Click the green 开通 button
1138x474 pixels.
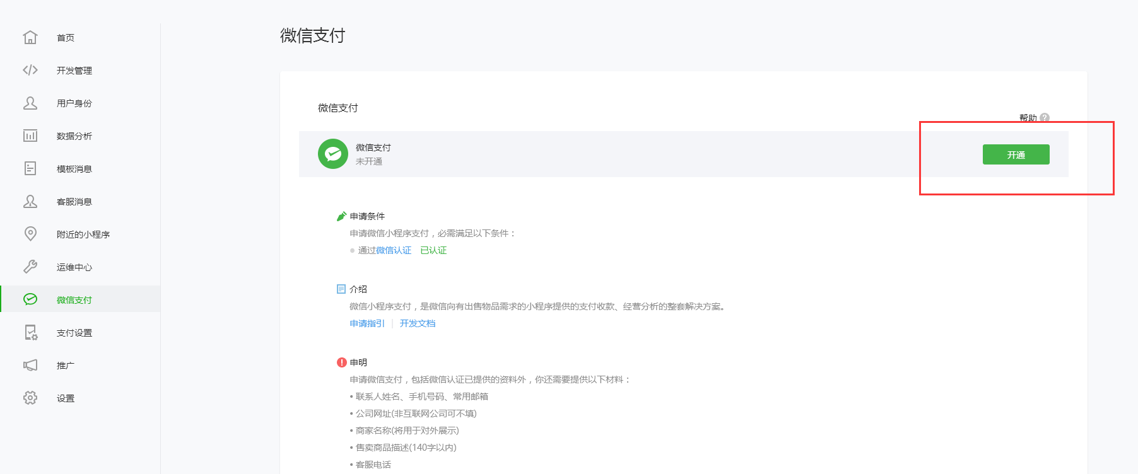point(1016,154)
